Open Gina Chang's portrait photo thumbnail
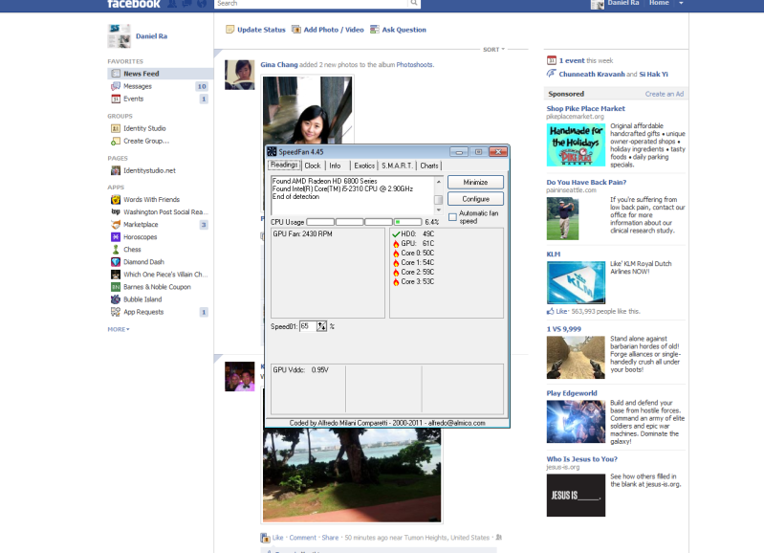 coord(308,110)
